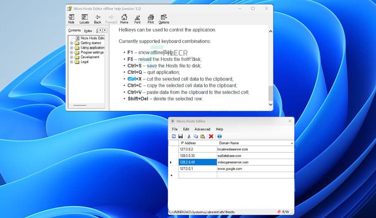Screen dimensions: 376x218
Task: Click help content scrollbar down arrow
Action: pyautogui.click(x=270, y=104)
